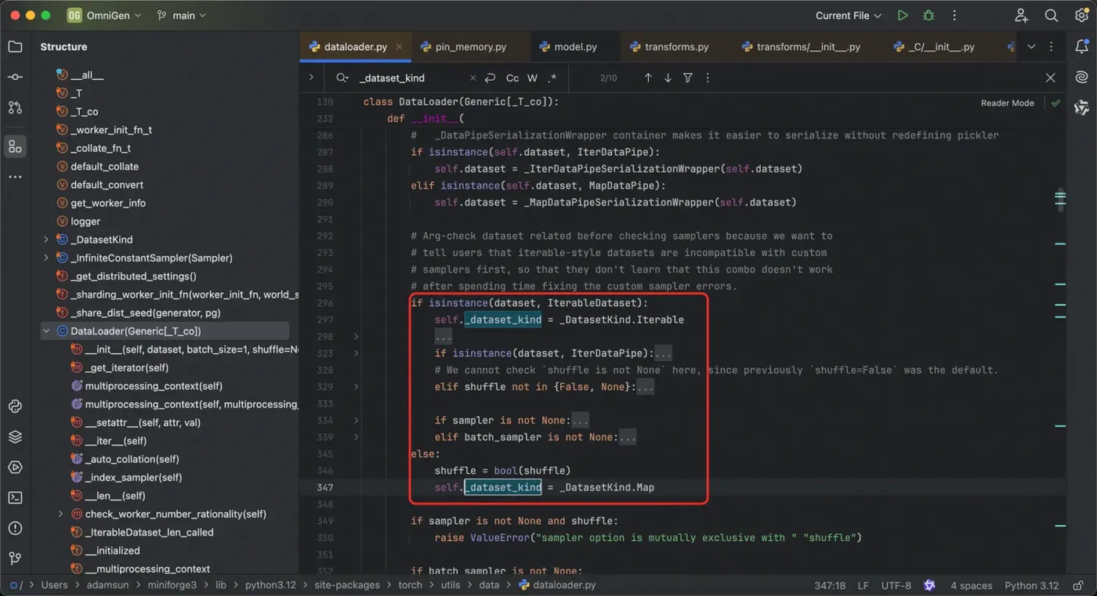
Task: Open IDE settings gear
Action: (x=1081, y=16)
